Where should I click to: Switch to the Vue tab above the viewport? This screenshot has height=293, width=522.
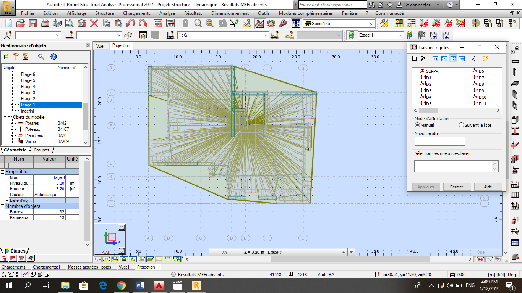click(100, 46)
